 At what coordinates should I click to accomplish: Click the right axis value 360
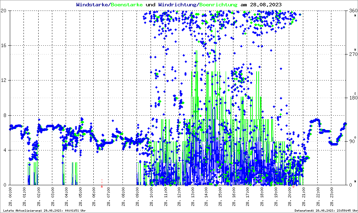(x=353, y=11)
